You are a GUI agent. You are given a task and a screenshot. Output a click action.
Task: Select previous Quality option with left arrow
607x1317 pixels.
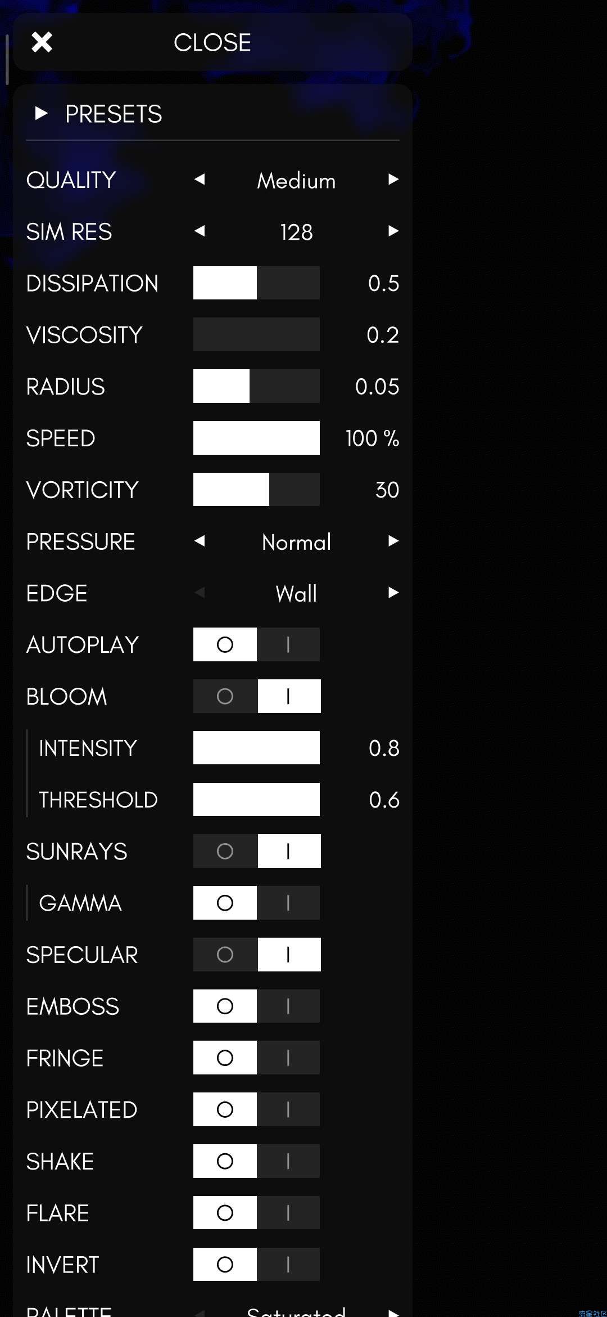coord(200,180)
